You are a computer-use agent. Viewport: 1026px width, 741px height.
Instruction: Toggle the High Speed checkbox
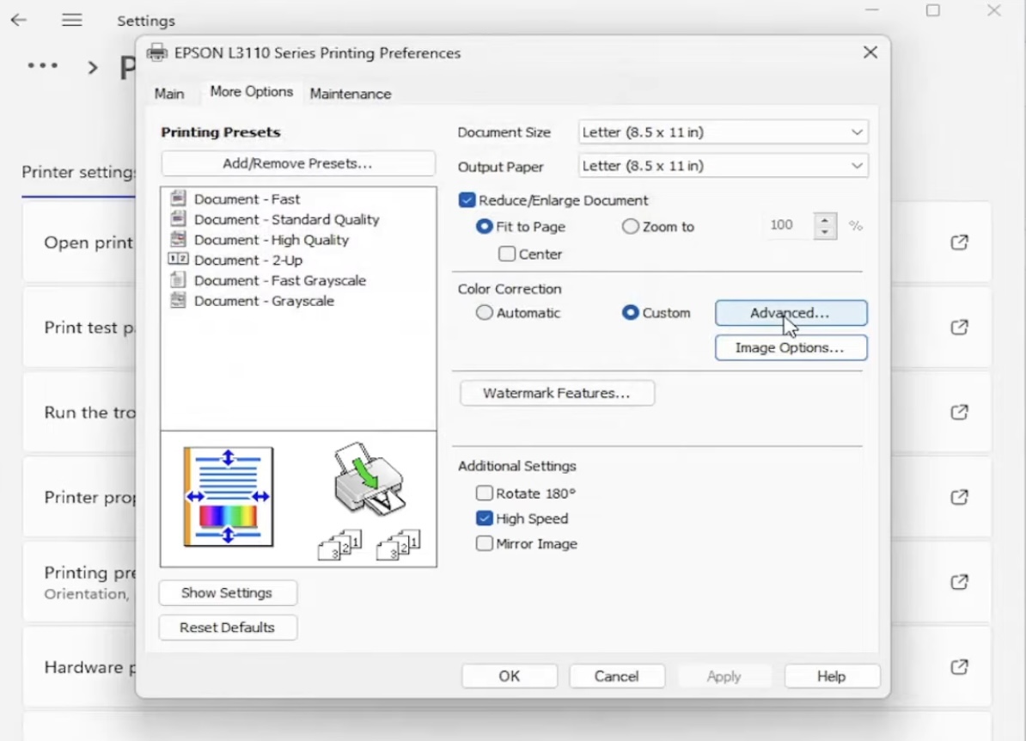(x=484, y=518)
